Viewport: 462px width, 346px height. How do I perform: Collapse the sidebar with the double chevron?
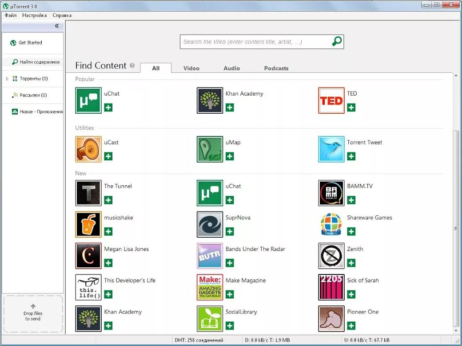tap(57, 26)
